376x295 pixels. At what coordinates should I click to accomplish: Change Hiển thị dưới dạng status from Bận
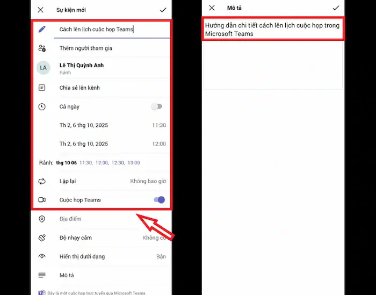161,256
